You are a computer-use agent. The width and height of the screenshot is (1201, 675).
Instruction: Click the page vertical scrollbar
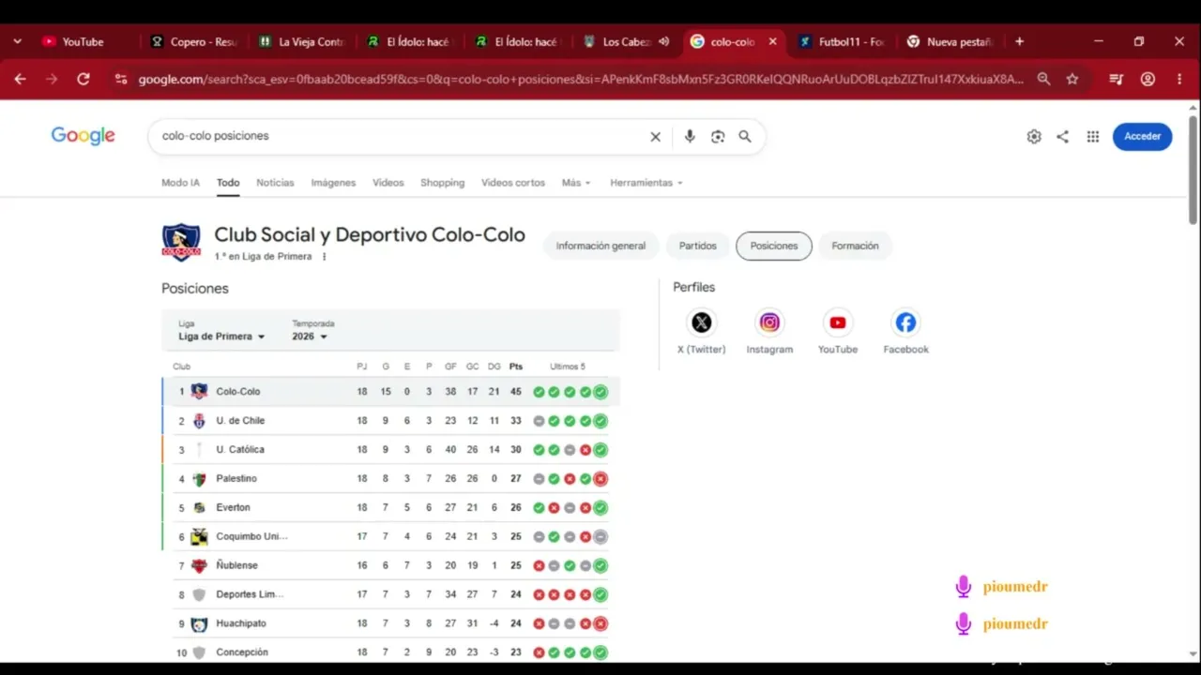(x=1193, y=169)
